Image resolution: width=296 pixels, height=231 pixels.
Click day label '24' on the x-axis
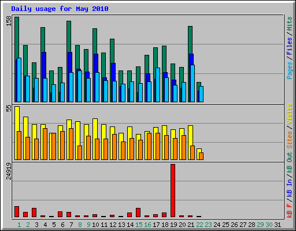pyautogui.click(x=217, y=225)
